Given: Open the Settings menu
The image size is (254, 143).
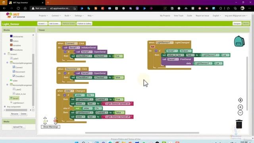Looking at the screenshot, I should [x=79, y=15].
